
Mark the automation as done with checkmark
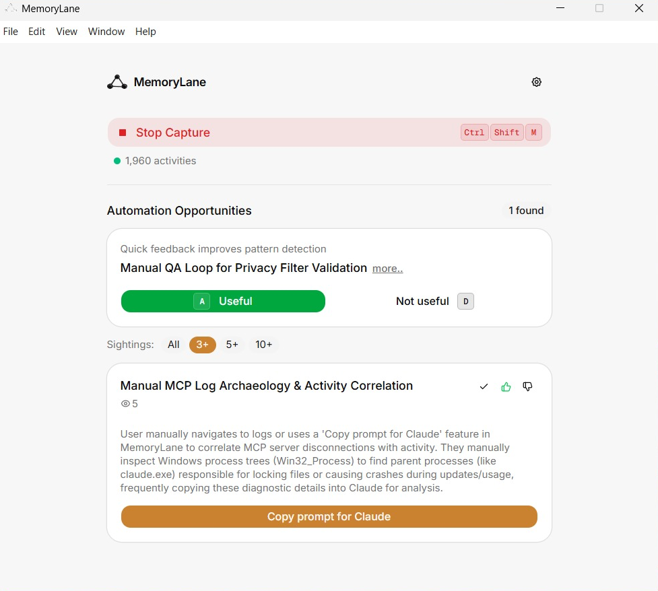(x=484, y=386)
